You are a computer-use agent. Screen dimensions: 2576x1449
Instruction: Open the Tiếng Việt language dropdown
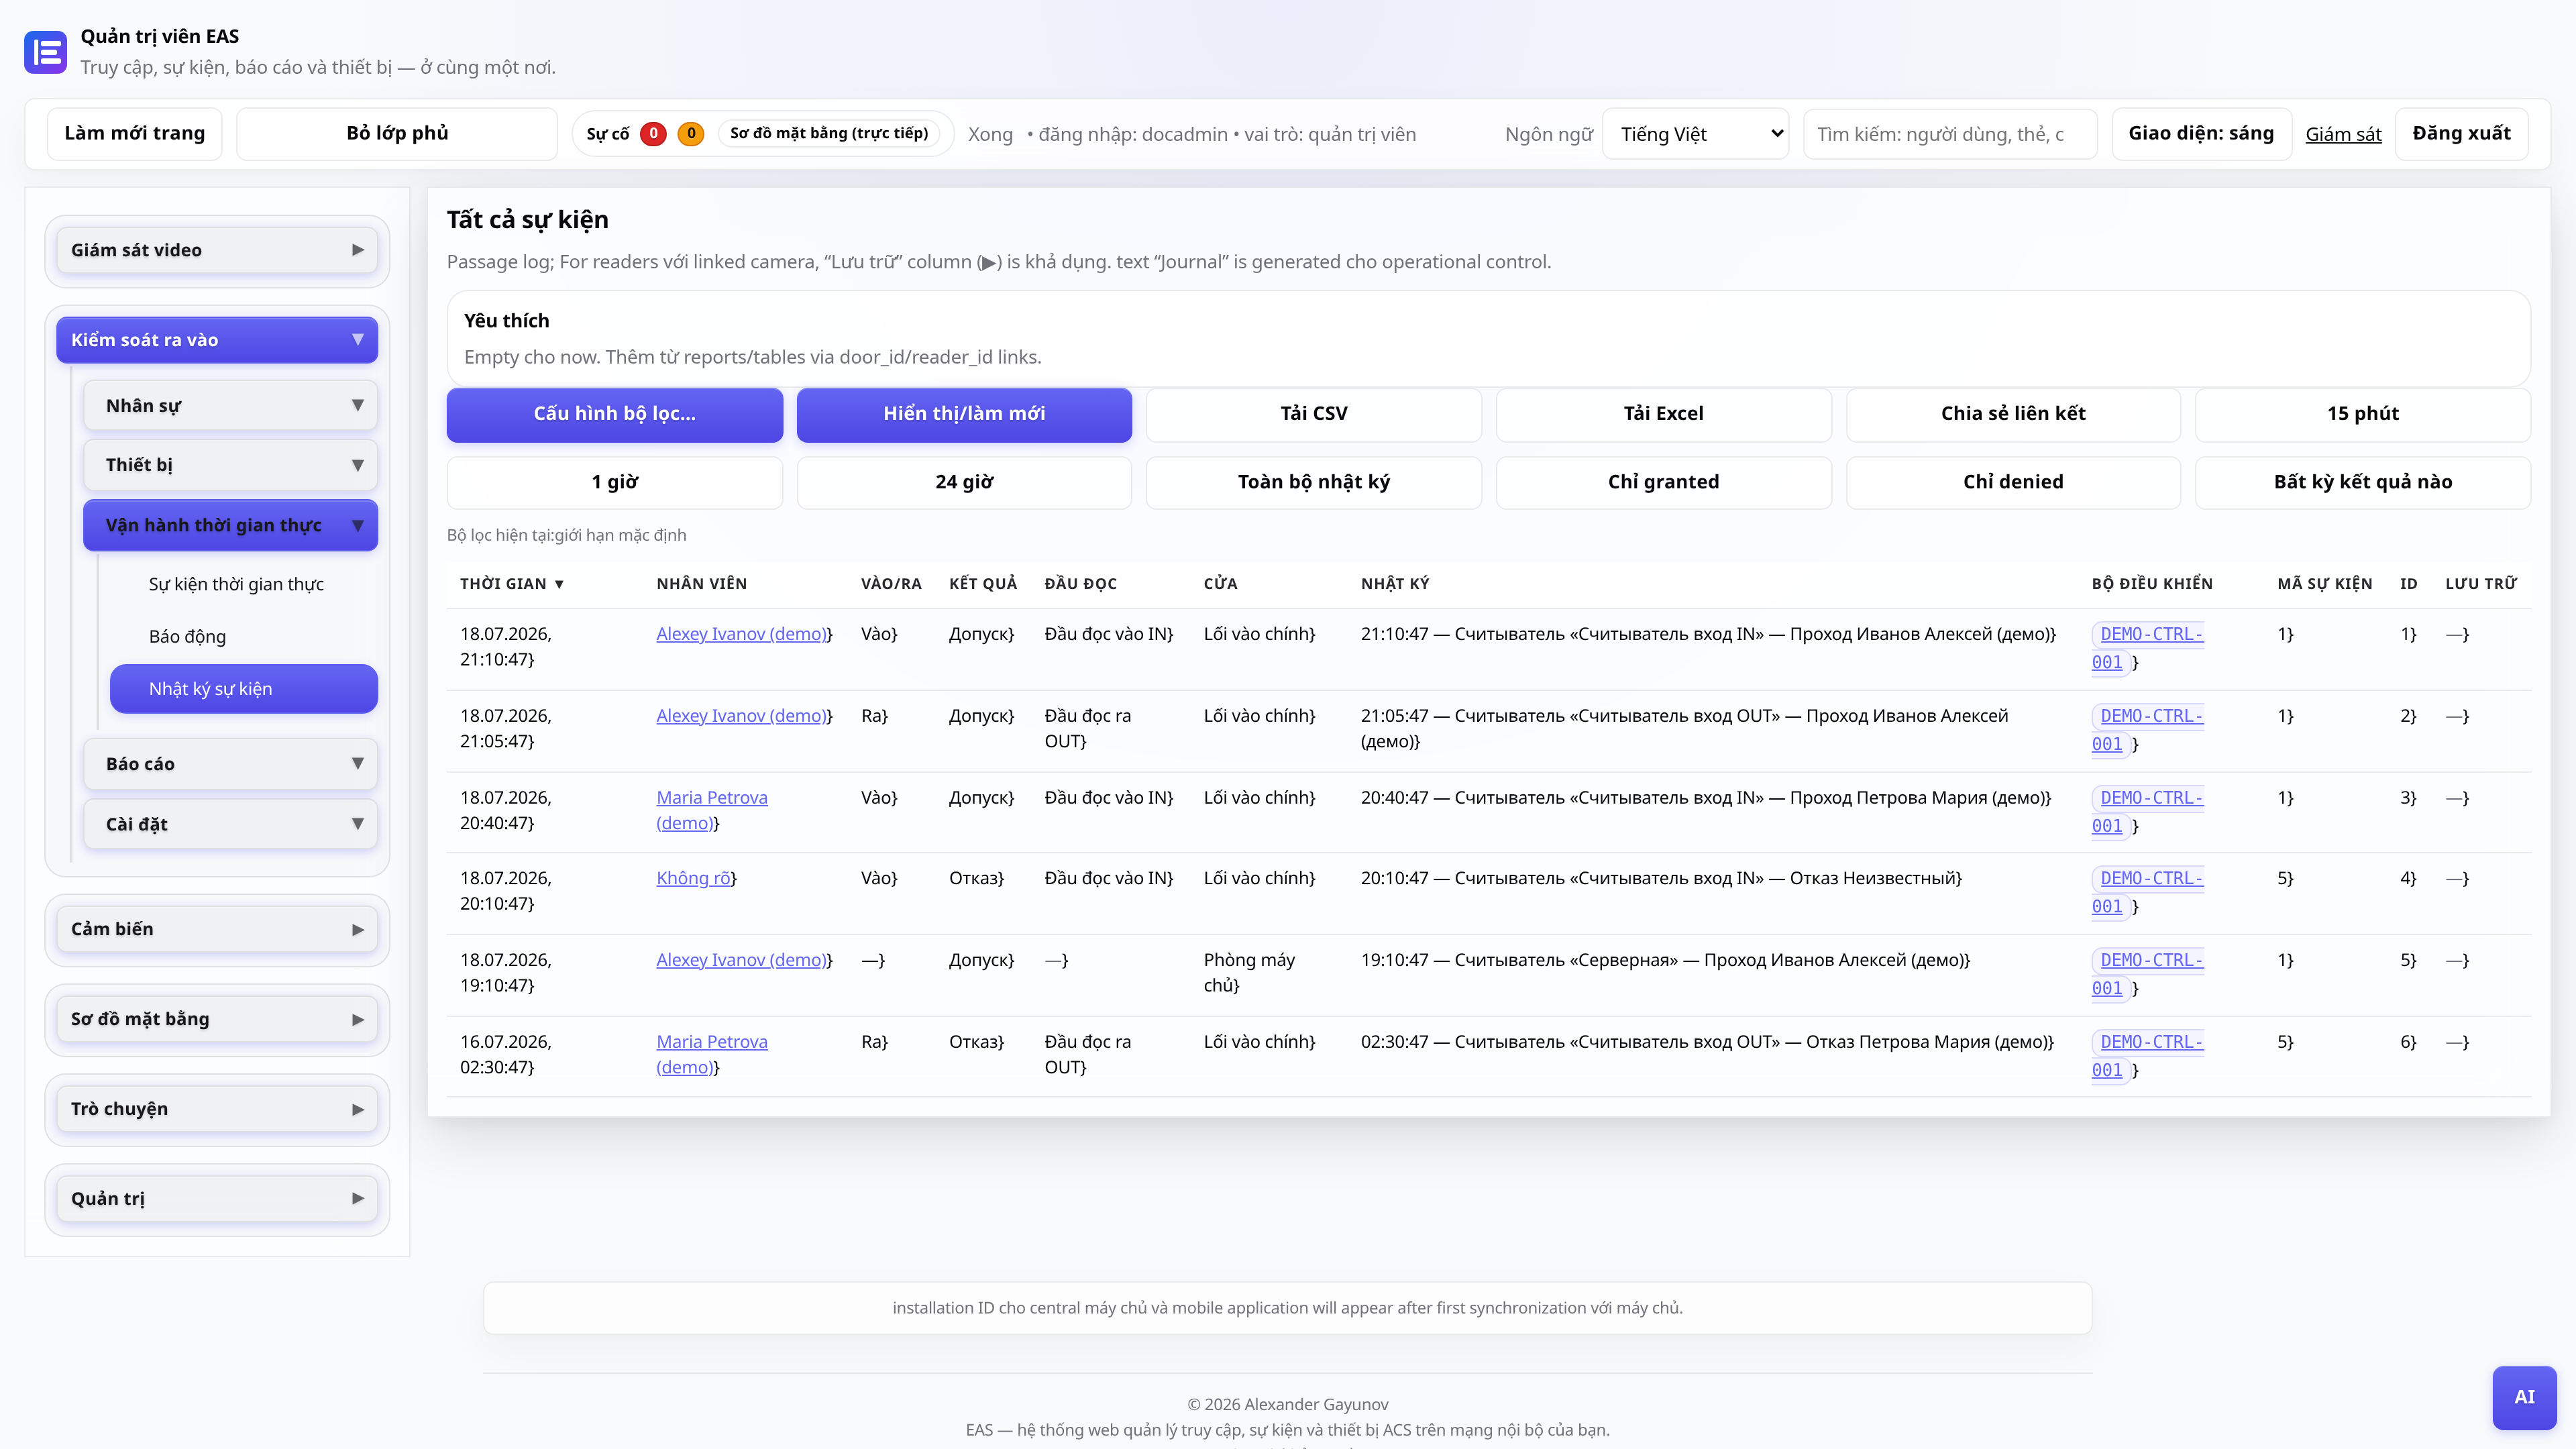(x=1696, y=134)
